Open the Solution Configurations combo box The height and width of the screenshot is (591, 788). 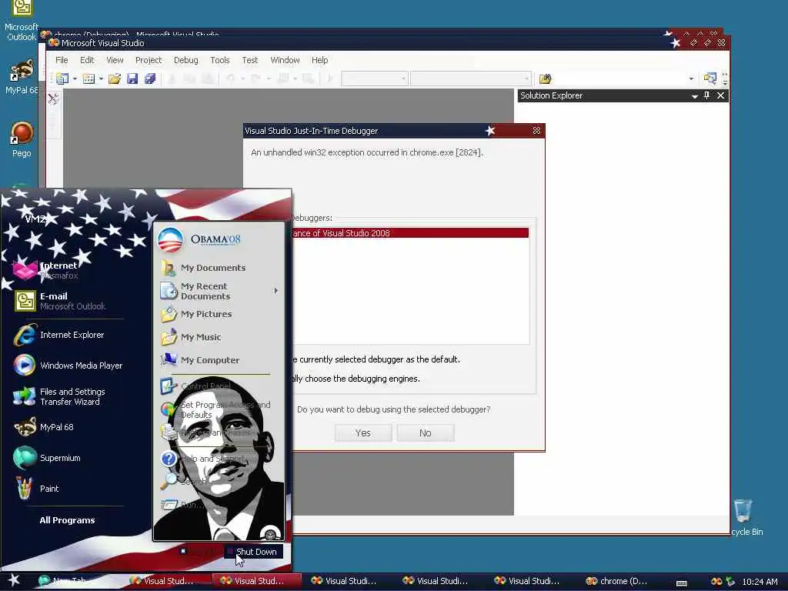tap(374, 78)
